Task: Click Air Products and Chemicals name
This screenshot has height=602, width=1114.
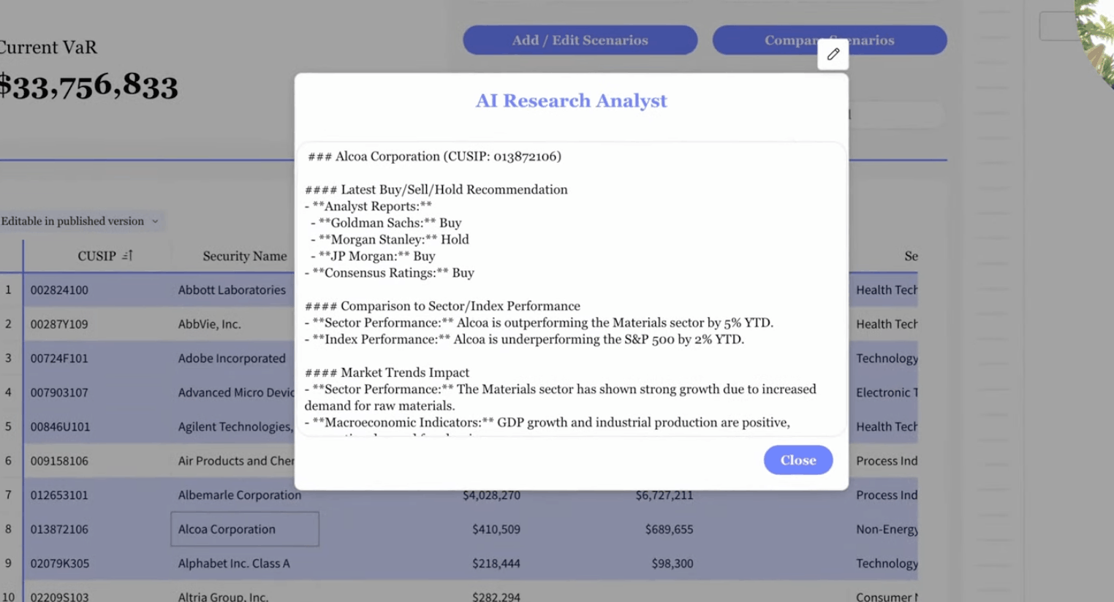Action: [236, 461]
